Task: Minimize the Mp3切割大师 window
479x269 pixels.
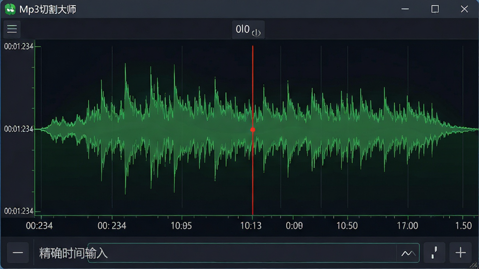Action: point(405,9)
